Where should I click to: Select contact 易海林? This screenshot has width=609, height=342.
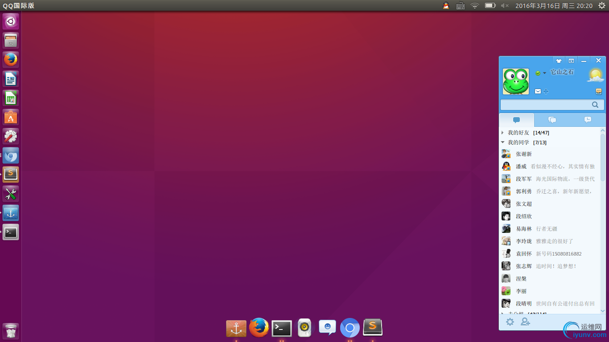point(550,229)
